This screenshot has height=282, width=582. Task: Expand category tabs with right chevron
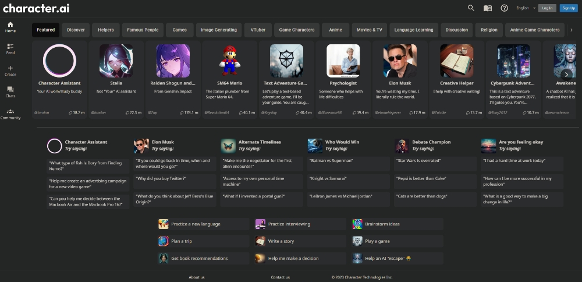tap(572, 30)
